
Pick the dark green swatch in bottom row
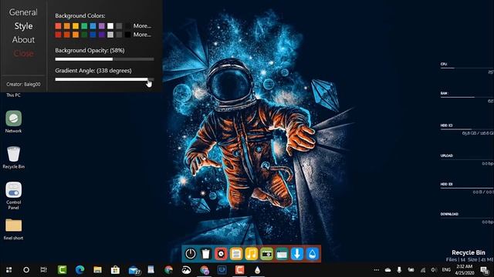click(84, 35)
